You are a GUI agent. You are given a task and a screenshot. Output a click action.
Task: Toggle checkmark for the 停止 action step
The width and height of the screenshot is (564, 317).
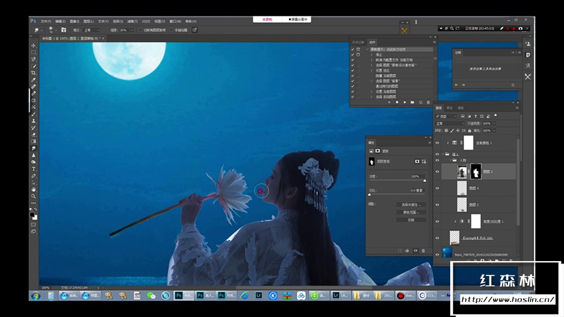point(353,55)
